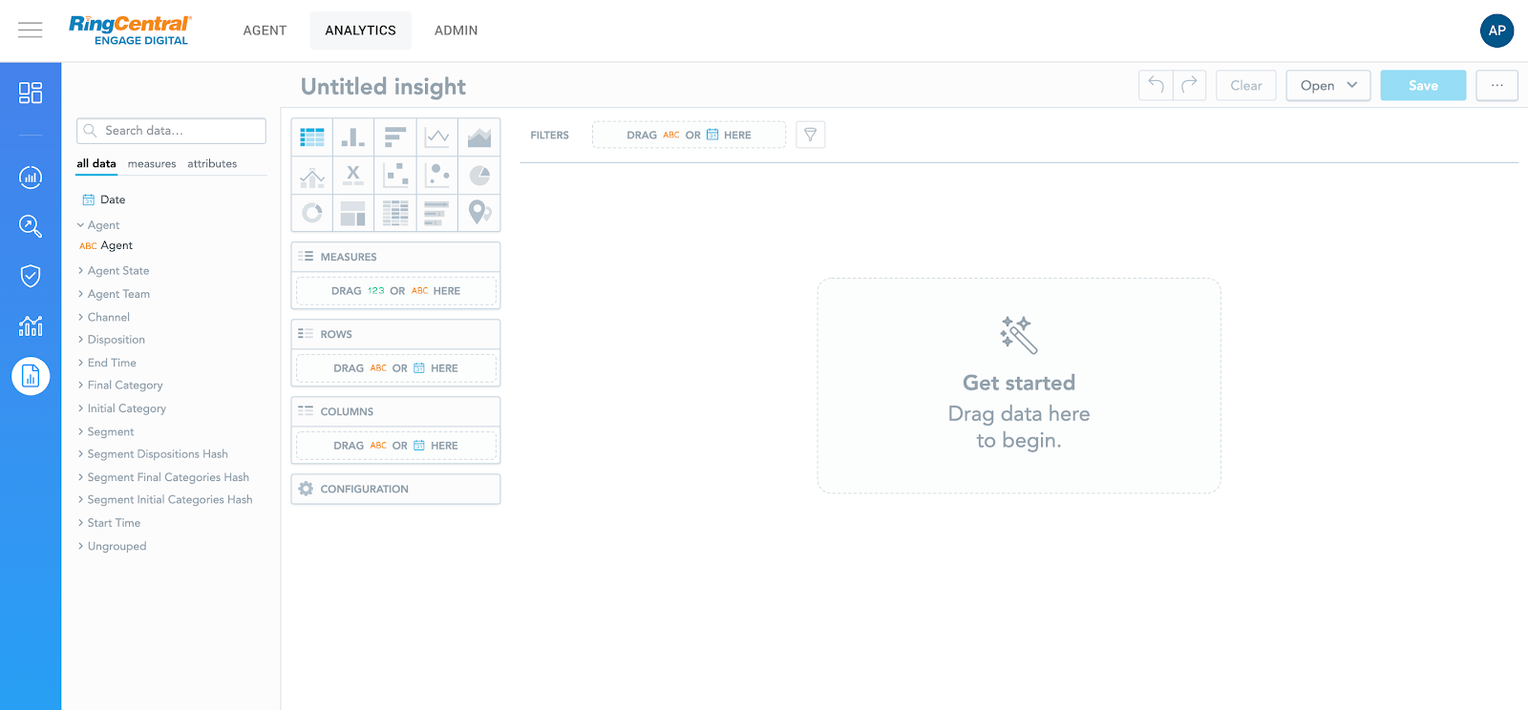
Task: Select the Date item in catalog
Action: 104,199
